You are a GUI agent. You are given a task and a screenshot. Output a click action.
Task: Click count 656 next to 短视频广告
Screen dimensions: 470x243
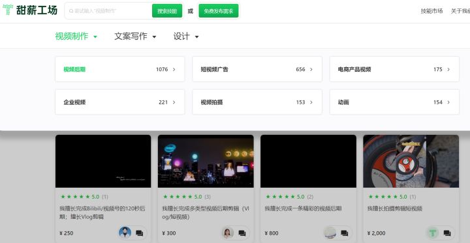(x=301, y=70)
